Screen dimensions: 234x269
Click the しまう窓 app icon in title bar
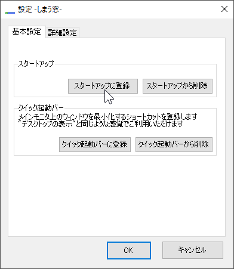pos(10,13)
